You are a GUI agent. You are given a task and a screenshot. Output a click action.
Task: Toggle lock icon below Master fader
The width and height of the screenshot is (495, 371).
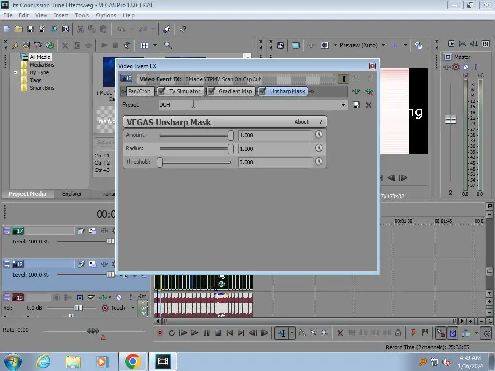tap(451, 192)
